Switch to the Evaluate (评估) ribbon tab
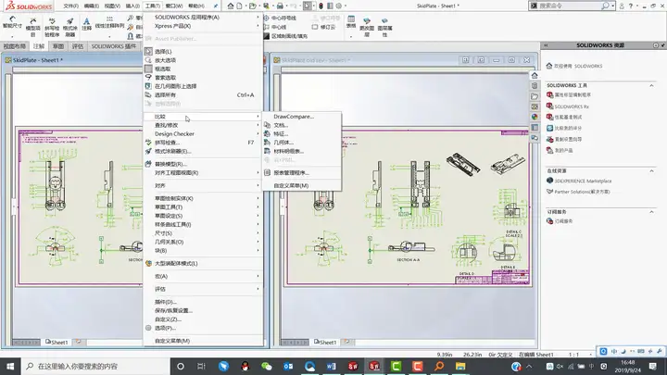 tap(77, 46)
